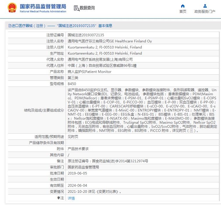The height and width of the screenshot is (205, 221).
Task: Click the bulb icon beside 注
Action: pyautogui.click(x=59, y=198)
